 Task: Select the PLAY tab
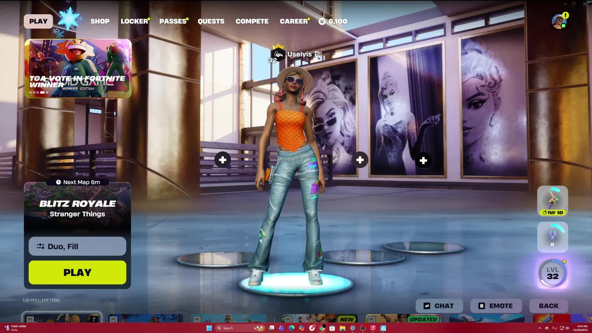pyautogui.click(x=38, y=21)
